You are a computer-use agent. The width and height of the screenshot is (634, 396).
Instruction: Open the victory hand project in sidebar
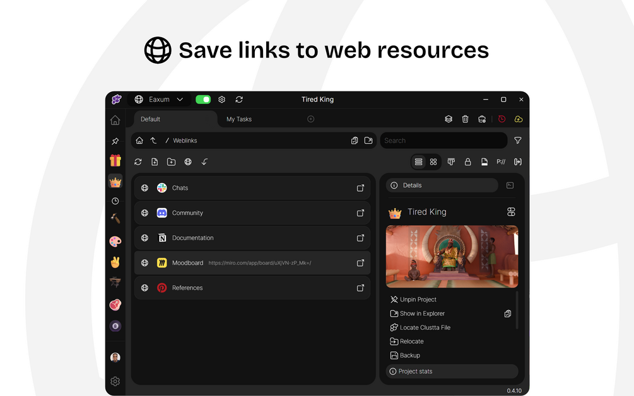pyautogui.click(x=115, y=262)
